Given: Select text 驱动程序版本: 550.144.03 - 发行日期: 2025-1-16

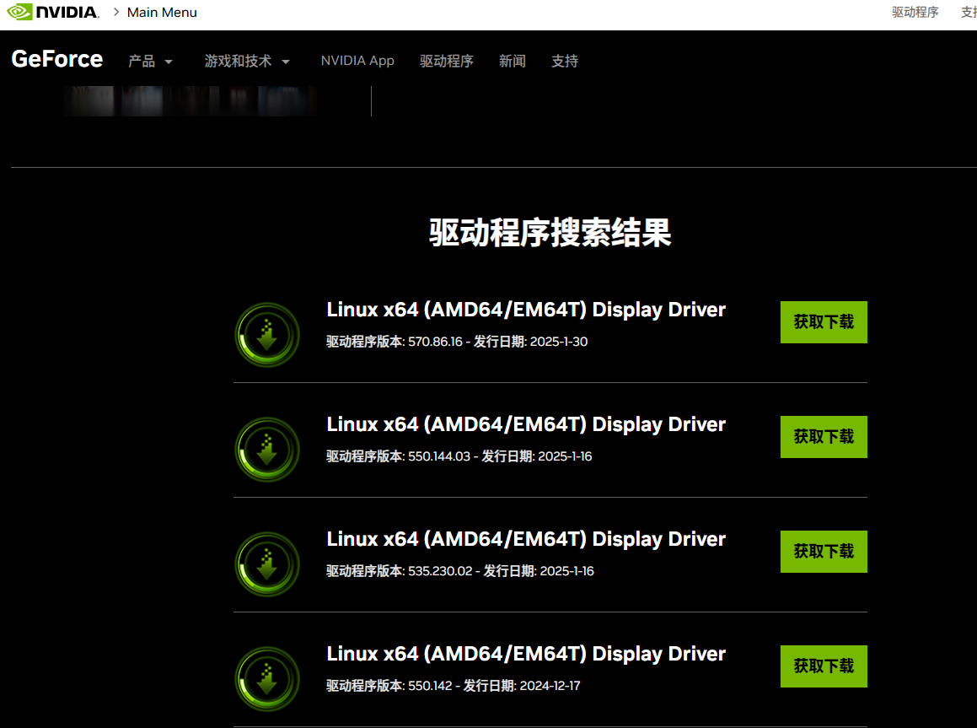Looking at the screenshot, I should tap(459, 456).
